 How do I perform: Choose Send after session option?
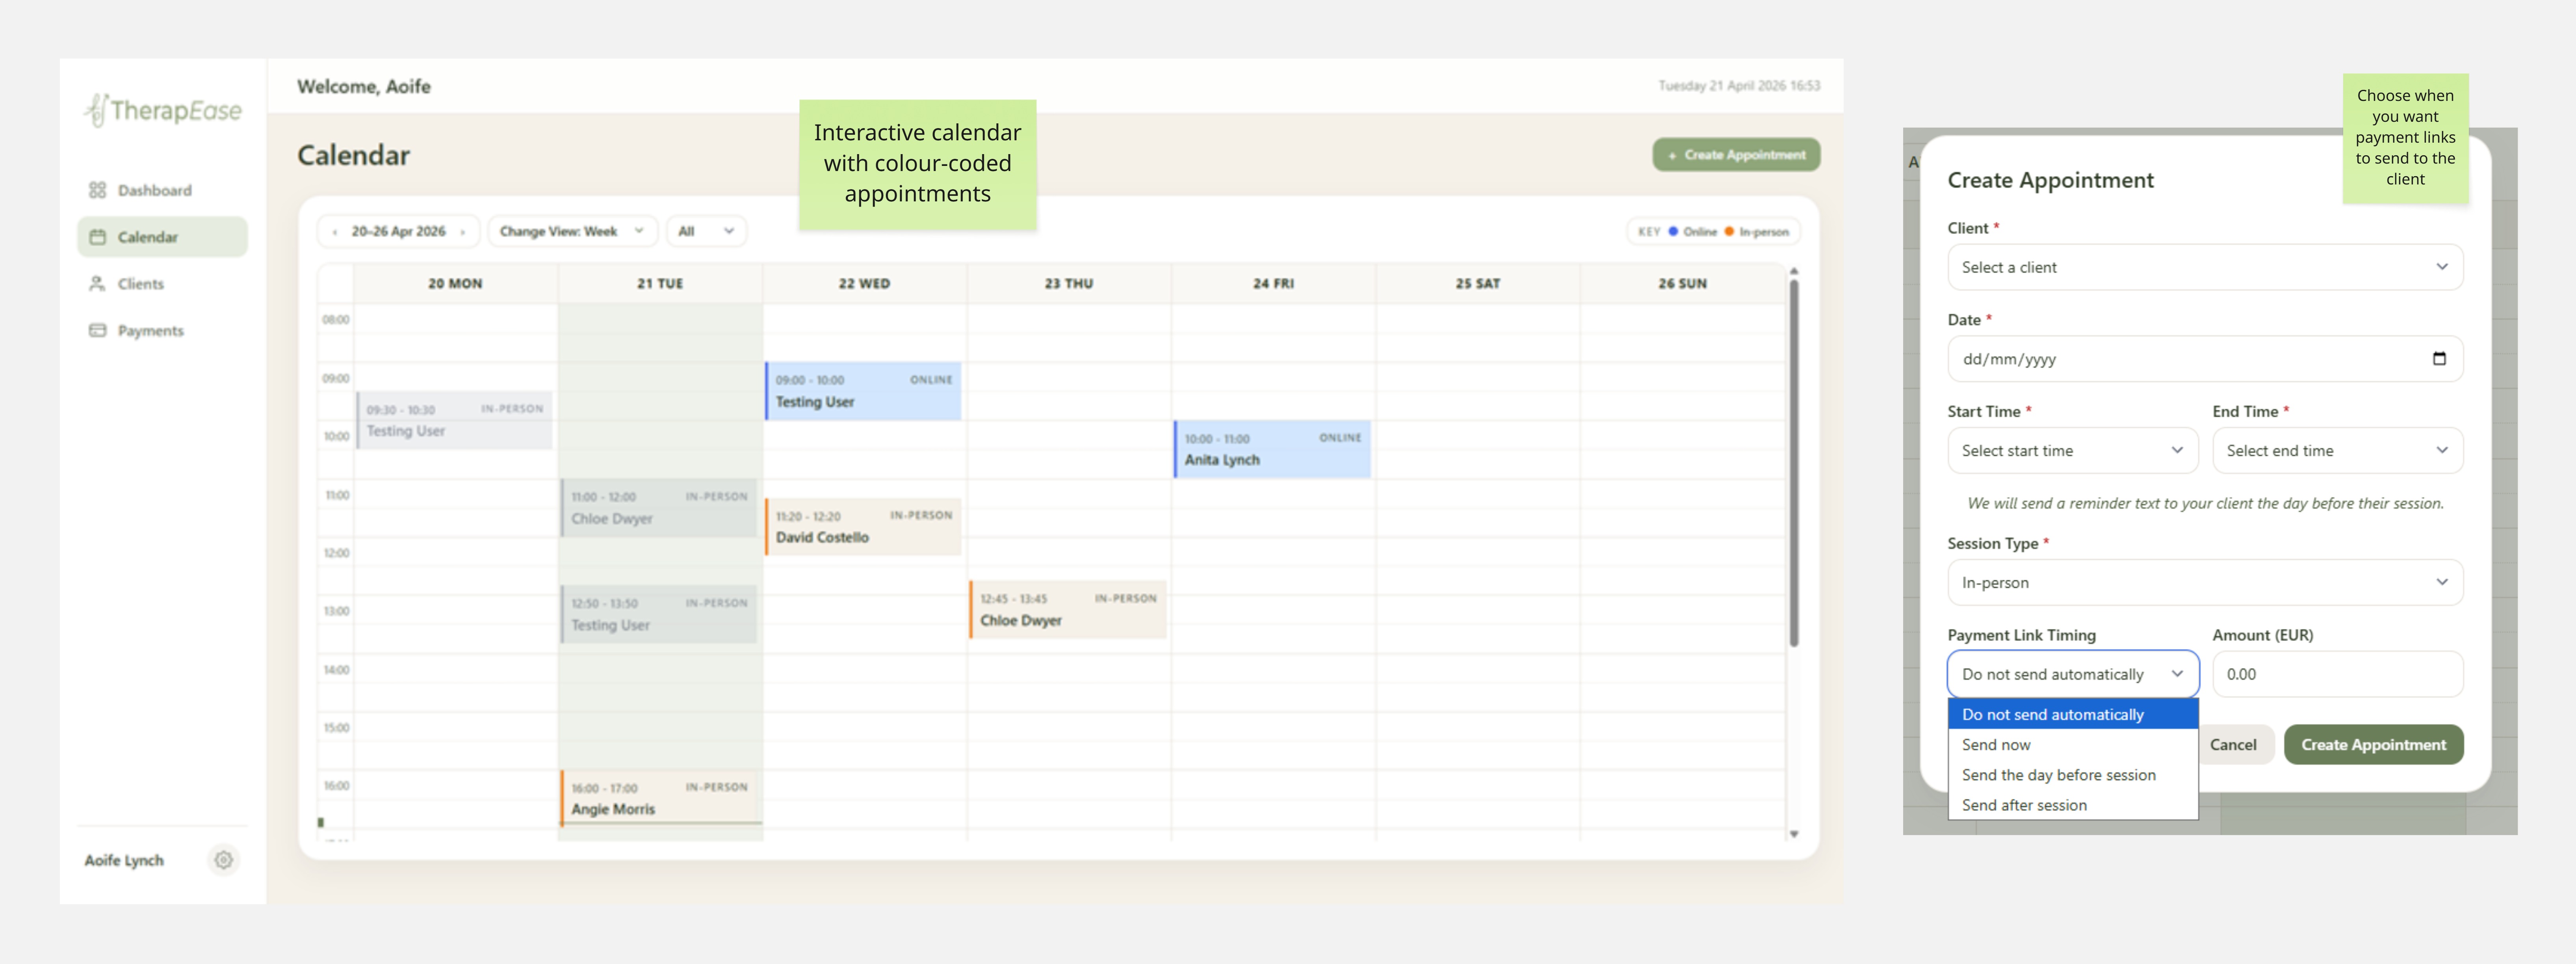point(2073,805)
